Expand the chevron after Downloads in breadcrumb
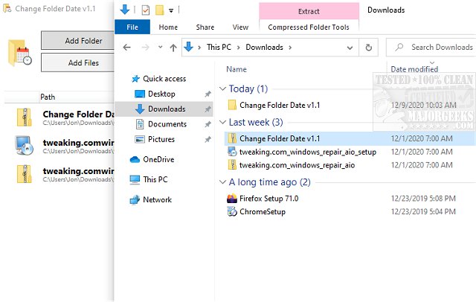476x302 pixels. [290, 48]
